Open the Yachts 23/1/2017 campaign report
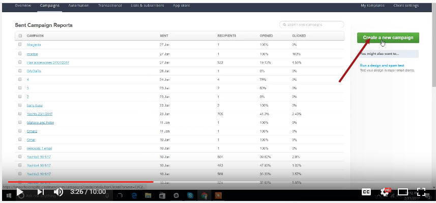The width and height of the screenshot is (436, 203). click(x=40, y=114)
